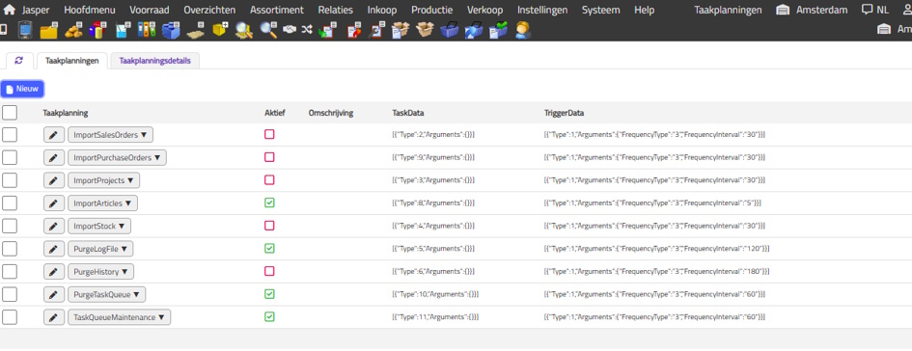
Task: Click the colored binders toolbar icon
Action: 146,30
